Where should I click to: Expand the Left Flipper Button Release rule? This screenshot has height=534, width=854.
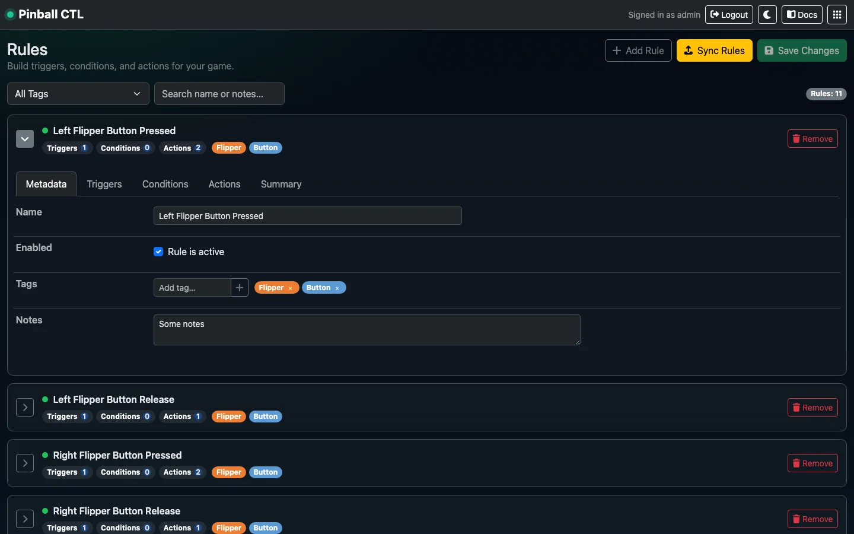click(24, 408)
